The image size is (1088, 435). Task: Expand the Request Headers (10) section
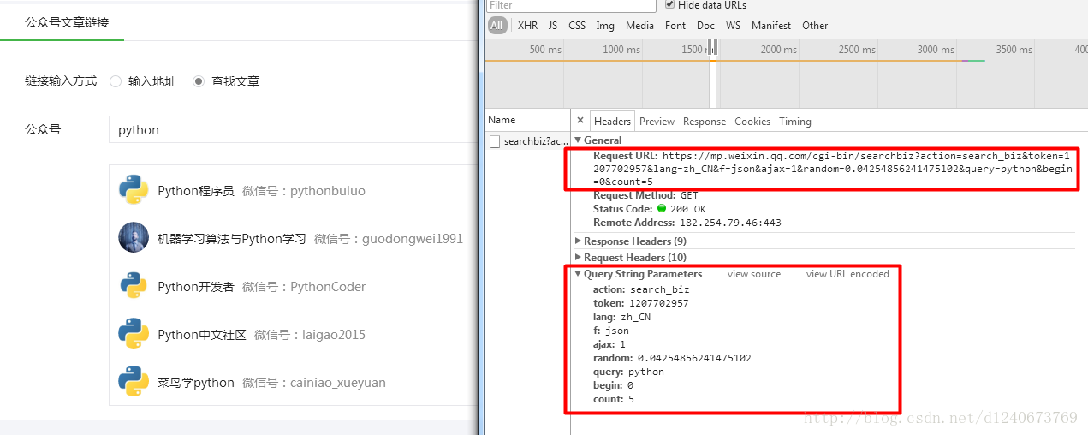[x=579, y=258]
